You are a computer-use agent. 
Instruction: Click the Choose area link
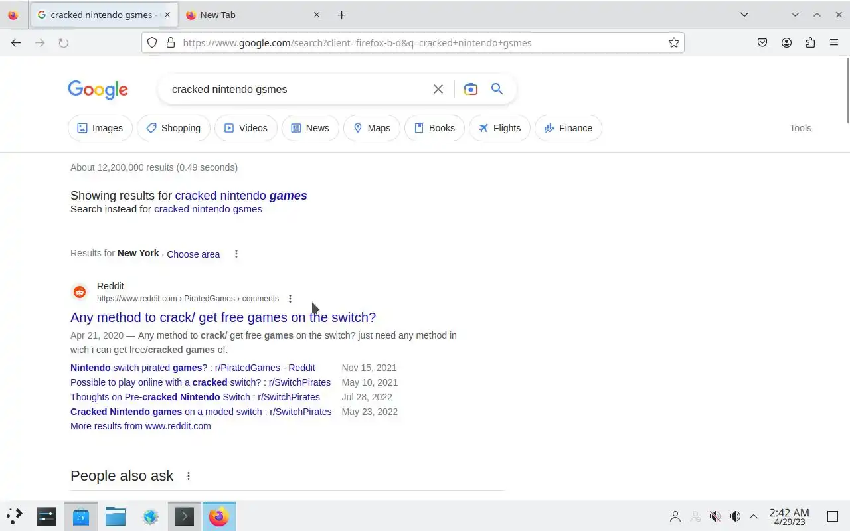(193, 254)
